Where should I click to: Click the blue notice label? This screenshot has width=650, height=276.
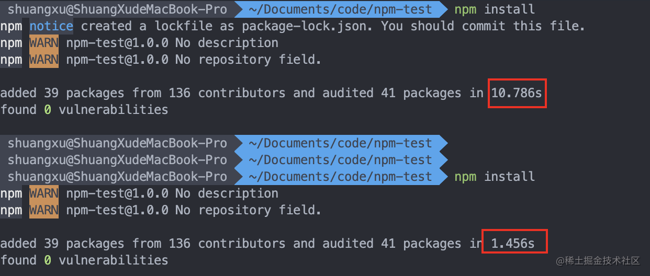click(x=51, y=26)
